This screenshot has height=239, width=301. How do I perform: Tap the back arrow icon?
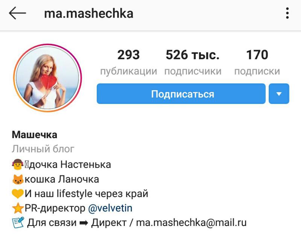(17, 13)
